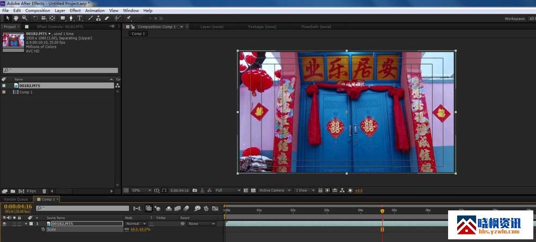Click 8 bpc color depth button
The image size is (536, 242).
tap(32, 191)
